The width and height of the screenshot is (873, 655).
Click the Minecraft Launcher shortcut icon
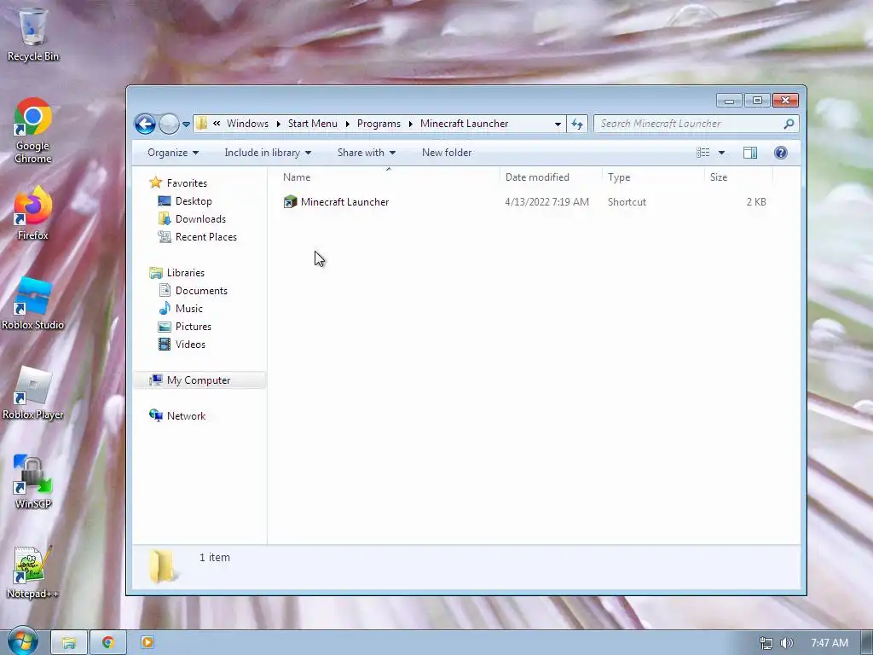[x=290, y=201]
